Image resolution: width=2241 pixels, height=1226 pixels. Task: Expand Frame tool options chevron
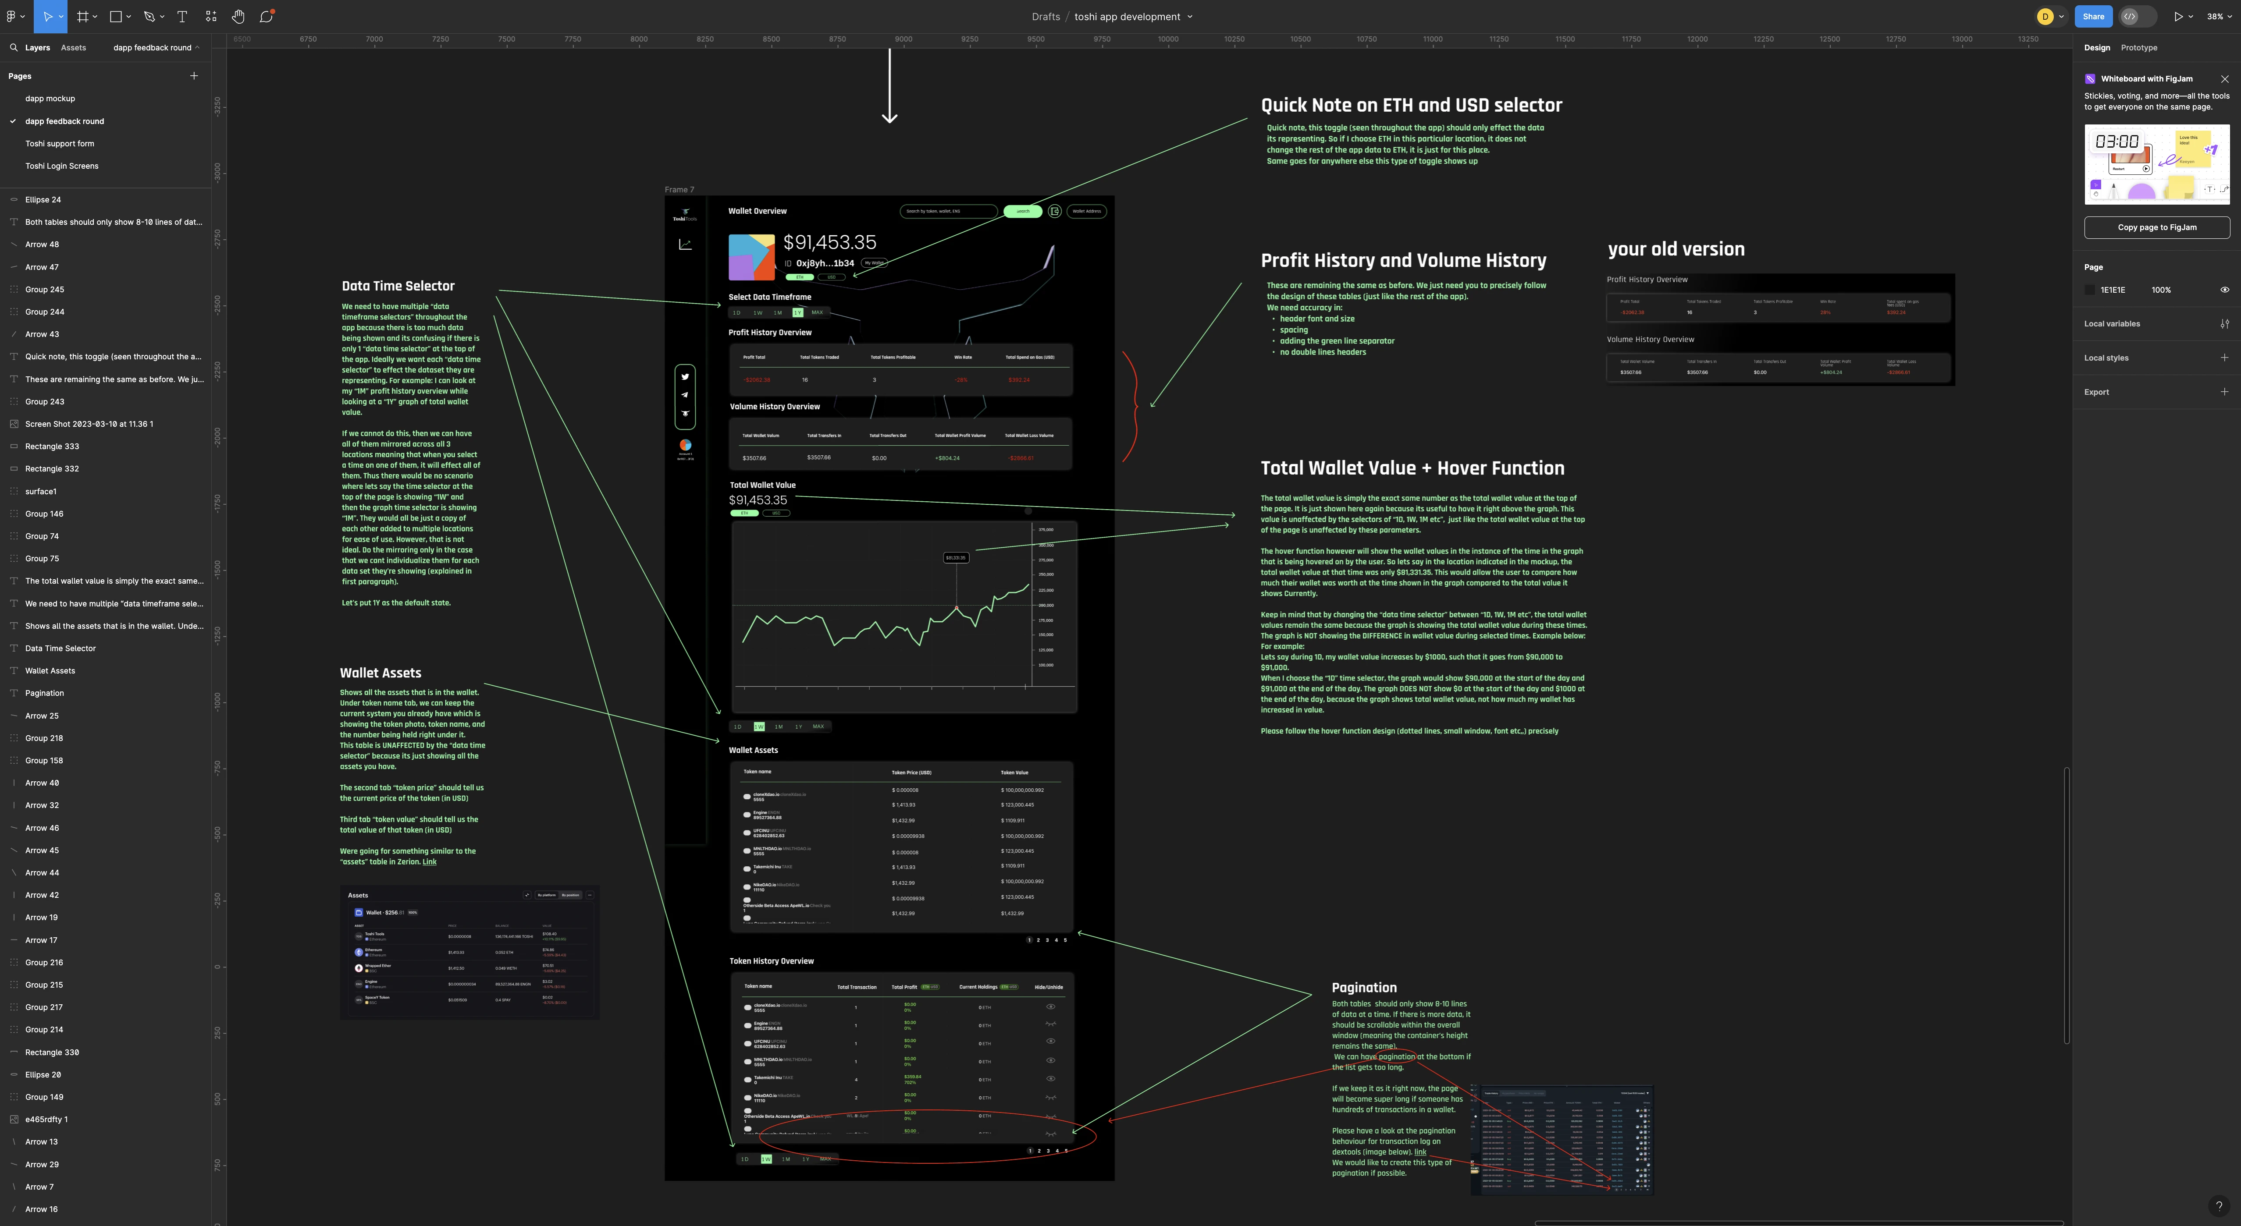pyautogui.click(x=95, y=17)
